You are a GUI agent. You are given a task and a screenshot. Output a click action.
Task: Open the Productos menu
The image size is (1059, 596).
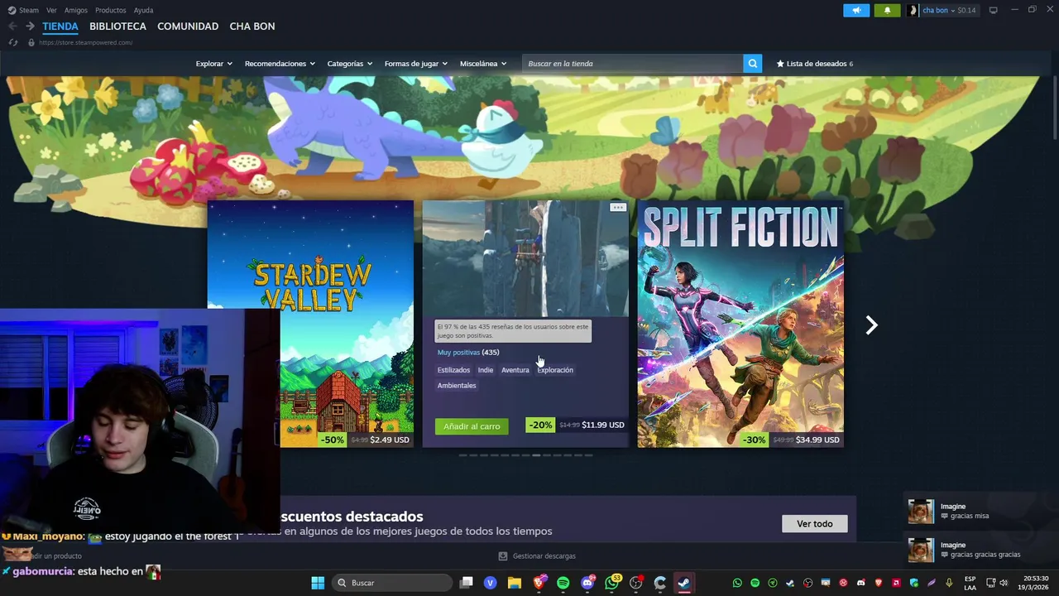point(110,10)
